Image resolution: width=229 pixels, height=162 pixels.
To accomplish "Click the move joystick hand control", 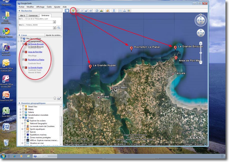I will click(201, 33).
